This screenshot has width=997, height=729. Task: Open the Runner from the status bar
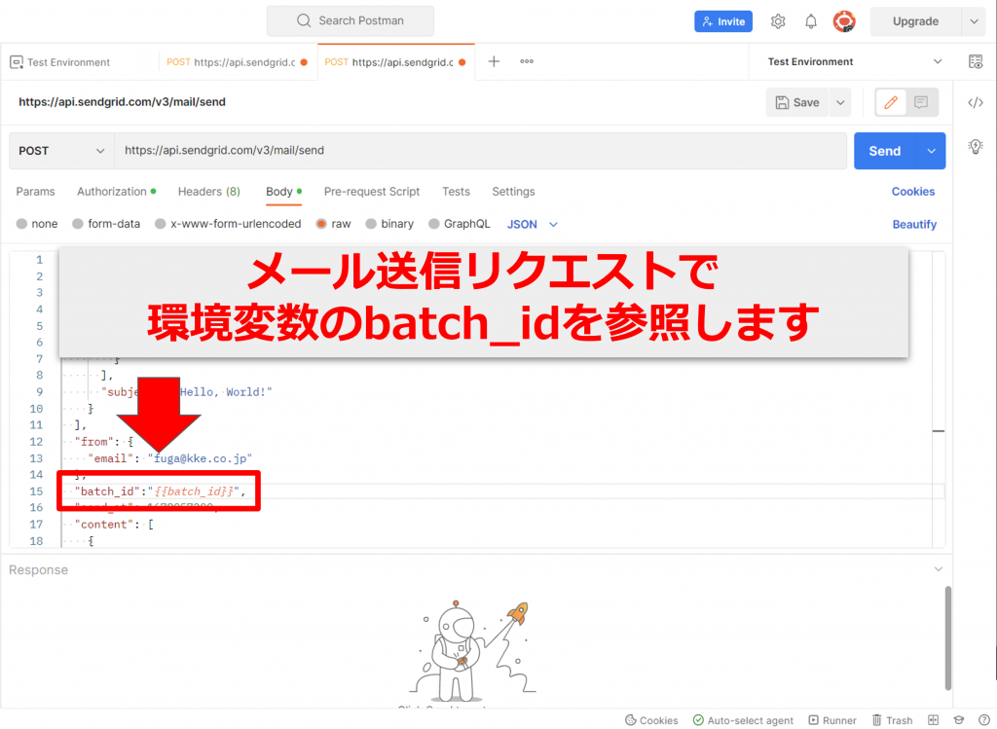tap(832, 720)
